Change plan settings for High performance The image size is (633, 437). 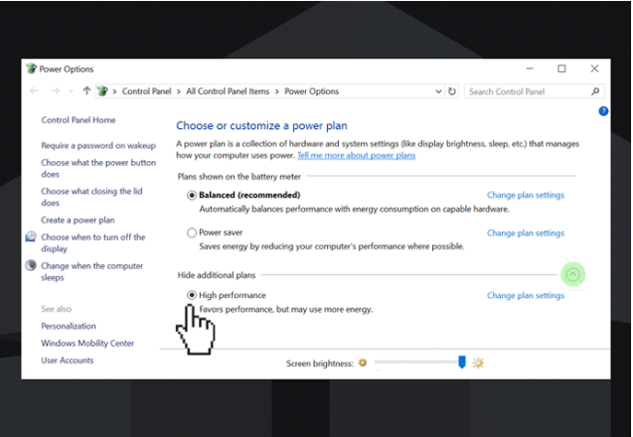525,295
